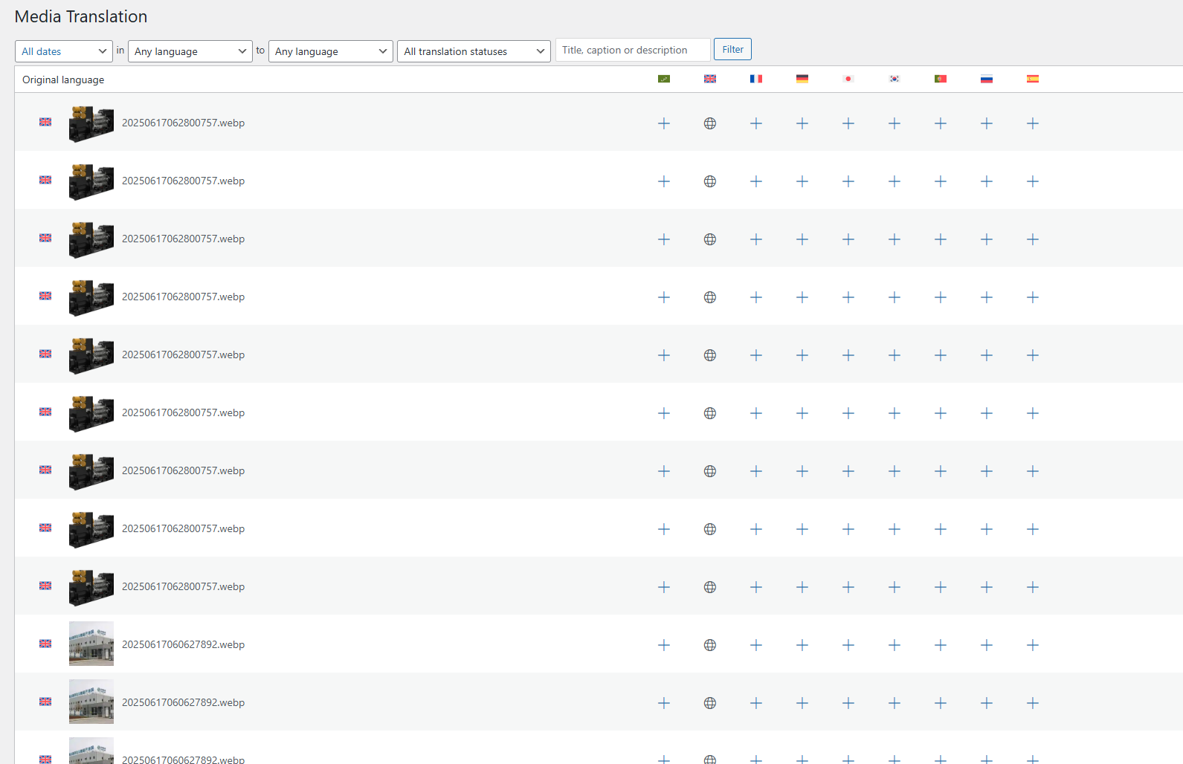Add Japanese translation for first 20250617060627892.webp row
Image resolution: width=1183 pixels, height=764 pixels.
point(848,645)
